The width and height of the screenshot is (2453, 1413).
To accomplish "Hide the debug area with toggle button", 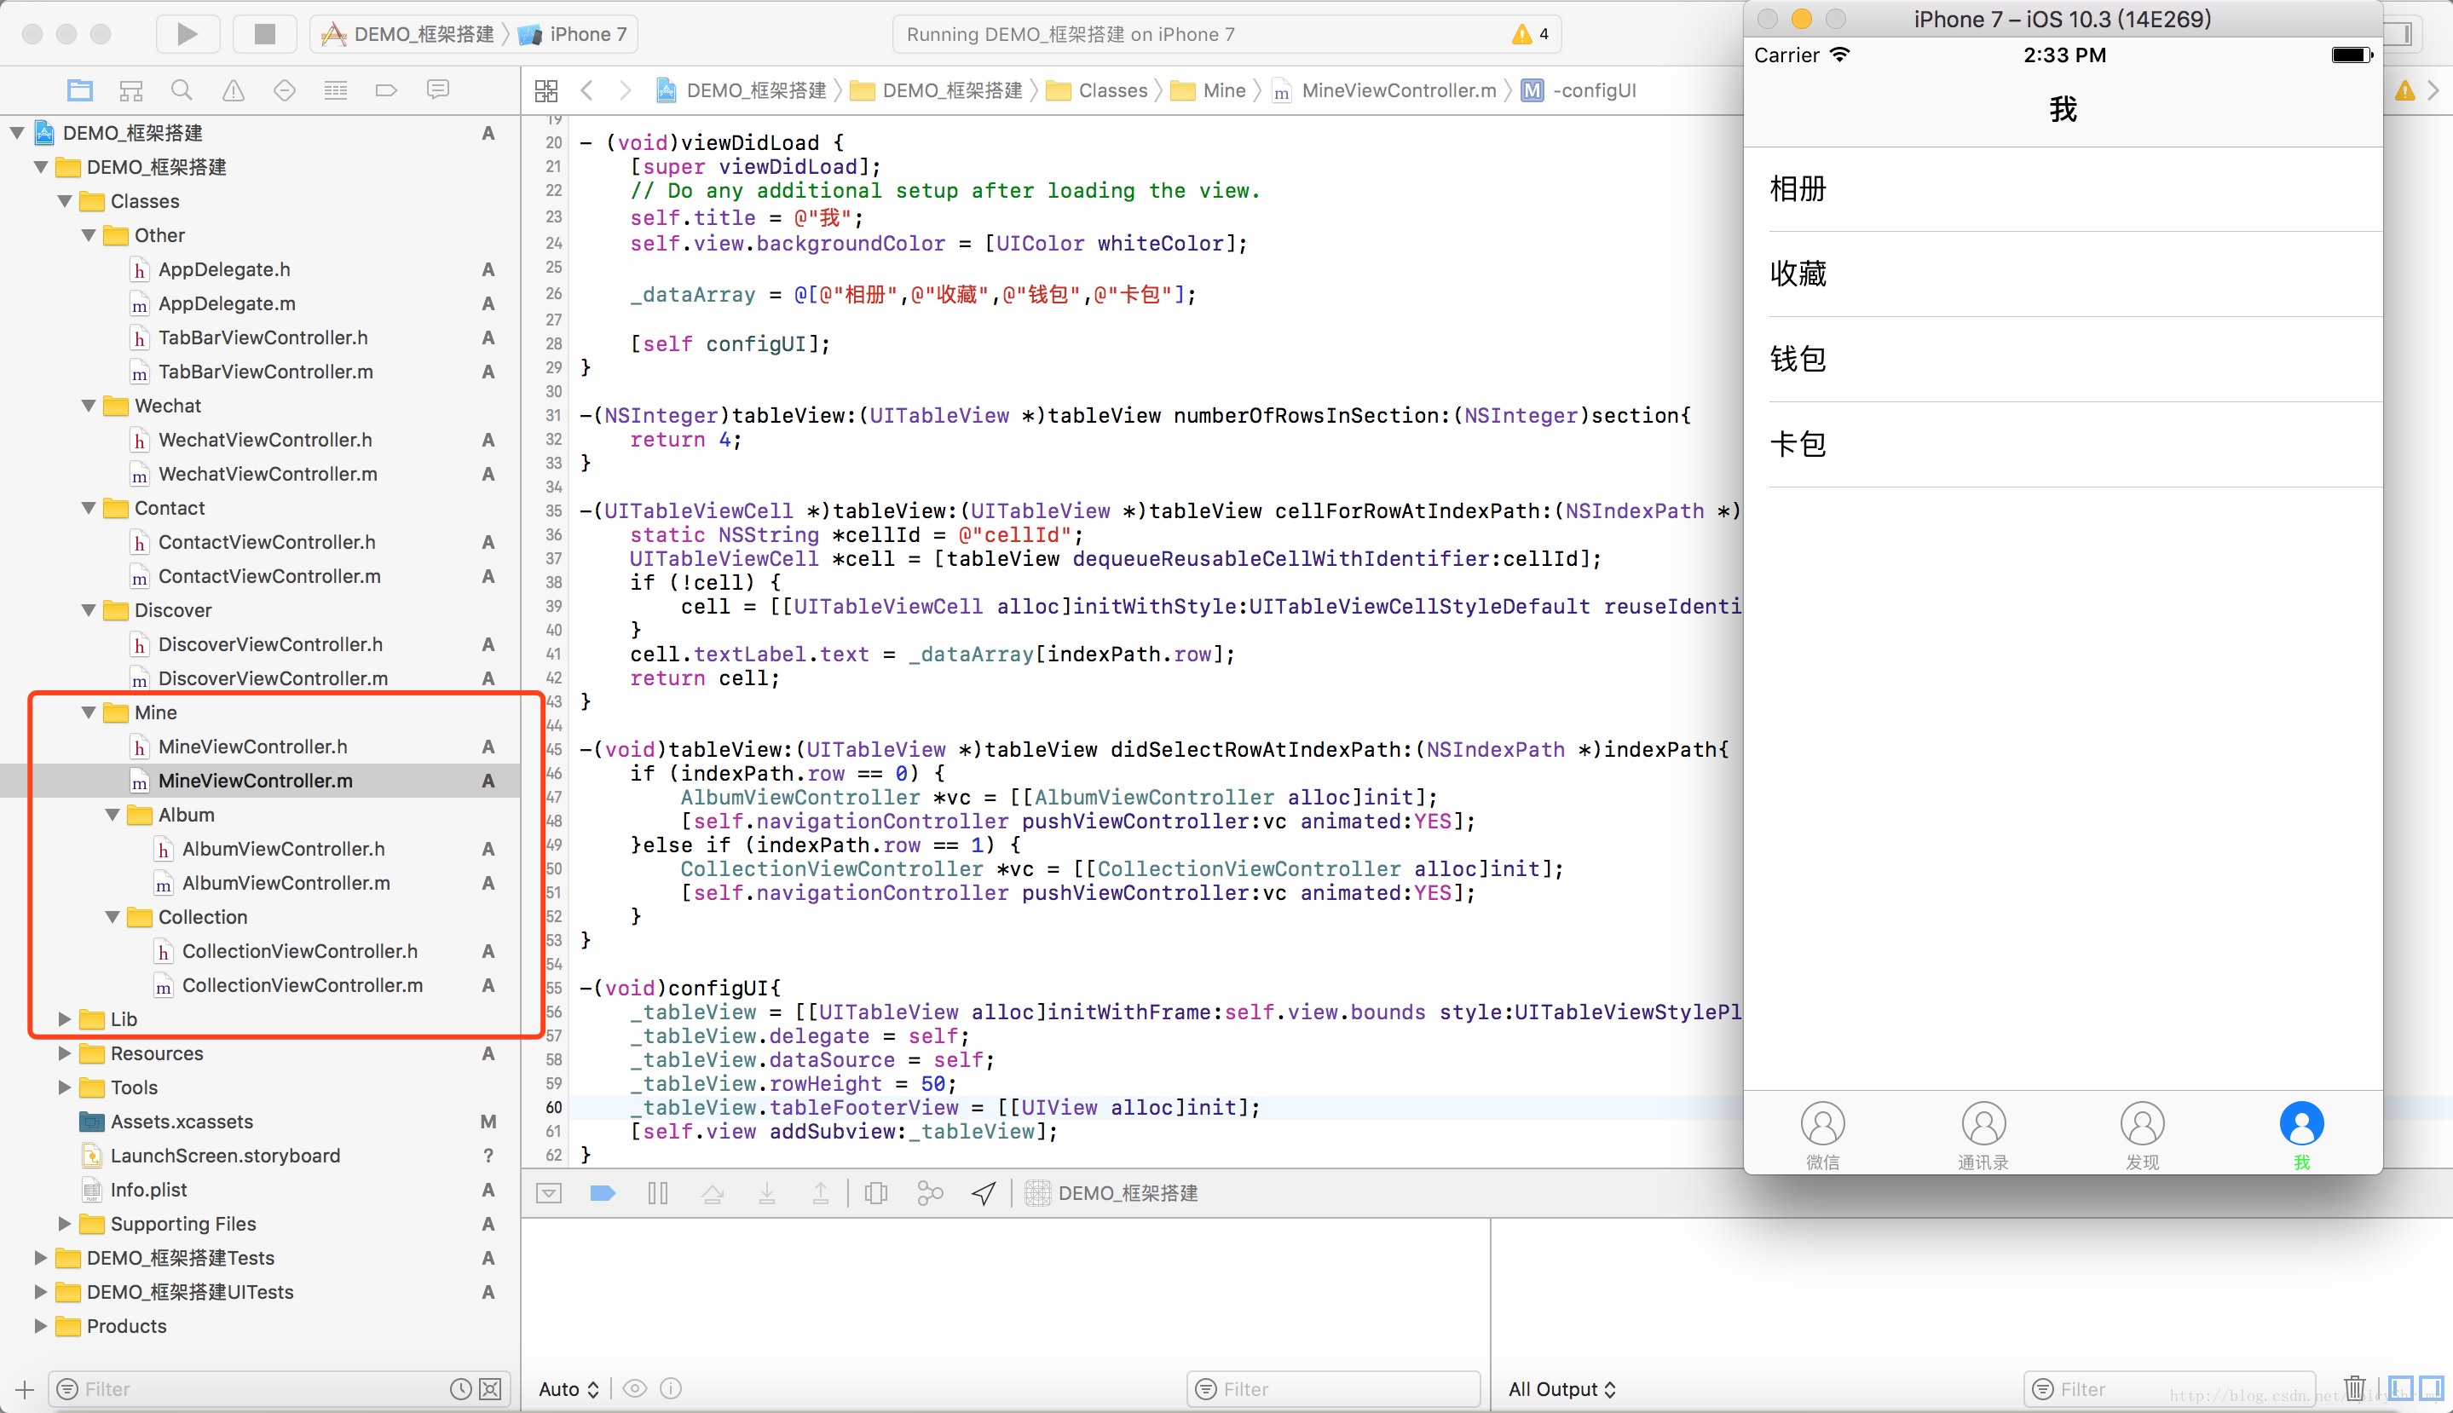I will click(548, 1193).
